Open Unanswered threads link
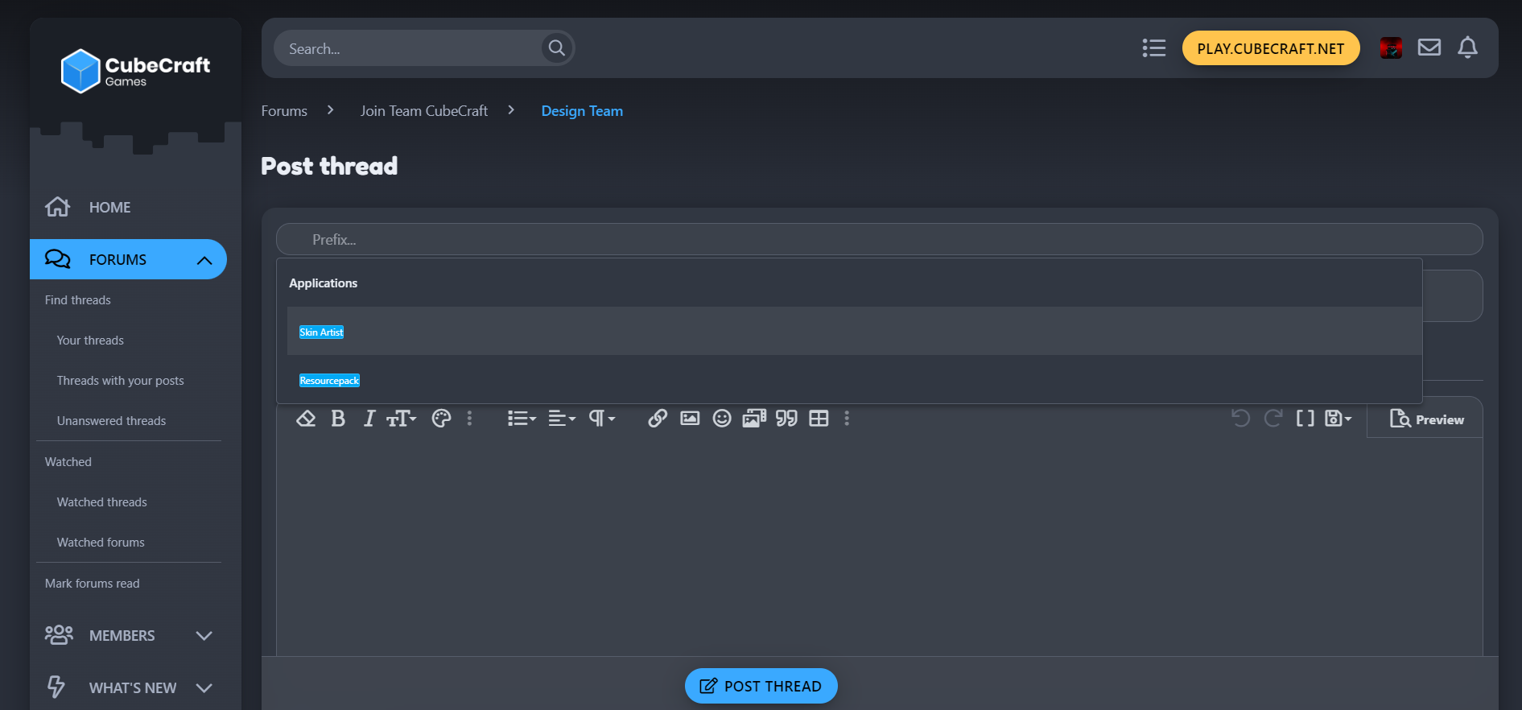 click(111, 420)
